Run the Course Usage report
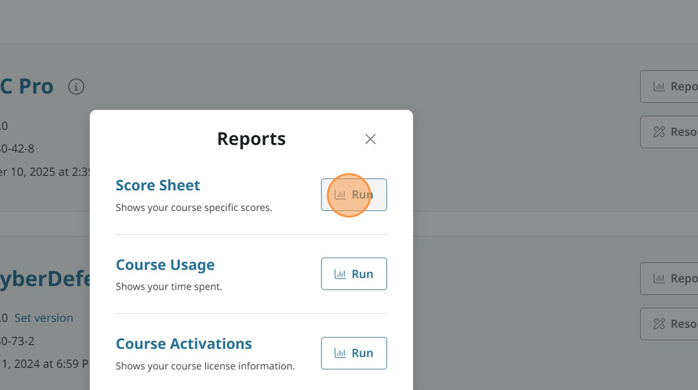Image resolution: width=698 pixels, height=390 pixels. coord(354,274)
